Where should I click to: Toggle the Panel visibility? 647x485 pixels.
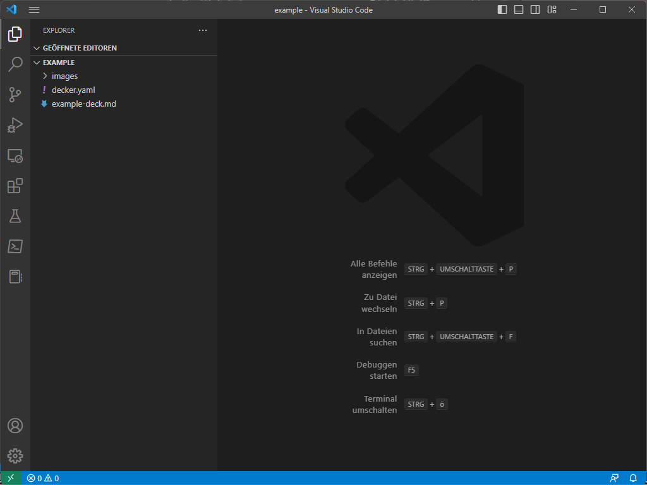pos(519,9)
